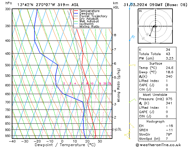Select the 'Isotherm' legend entry

(x=86, y=24)
